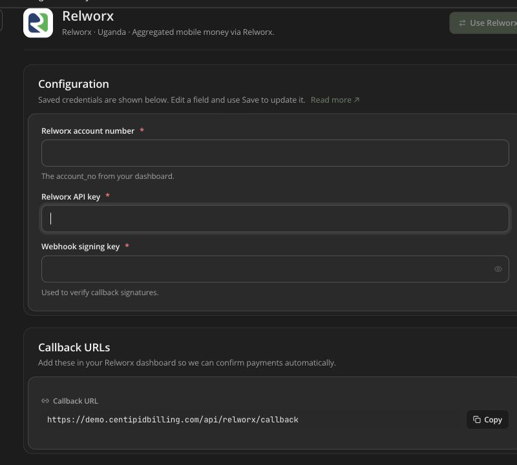Focus the Relworx account number field

[275, 153]
